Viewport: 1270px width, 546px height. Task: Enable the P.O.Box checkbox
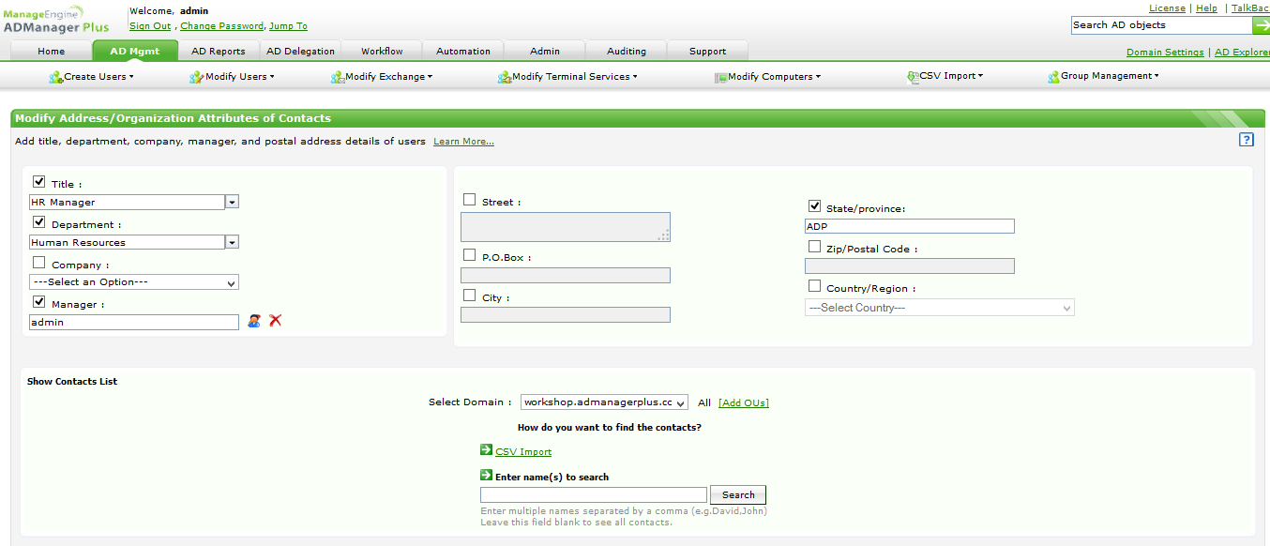(470, 254)
